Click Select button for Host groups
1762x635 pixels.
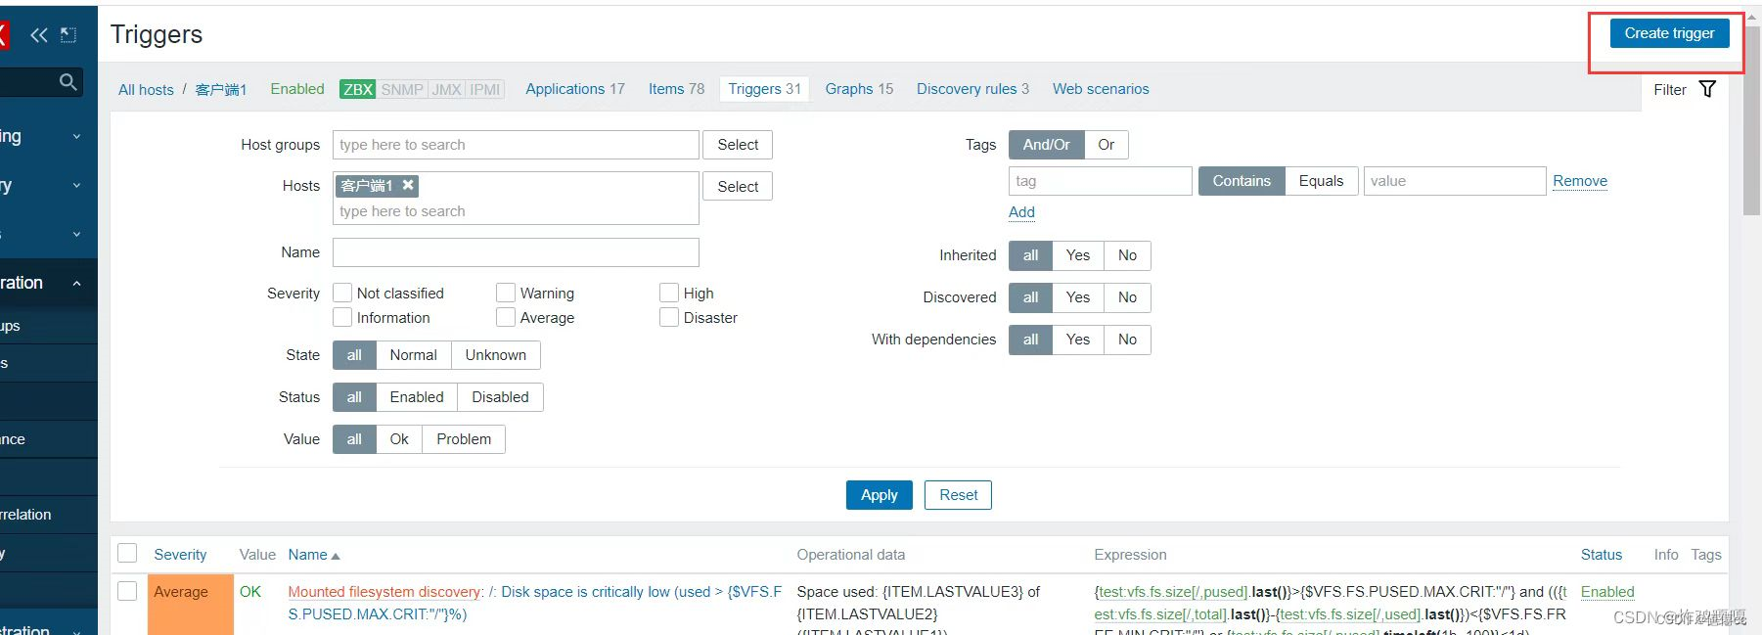pyautogui.click(x=738, y=145)
